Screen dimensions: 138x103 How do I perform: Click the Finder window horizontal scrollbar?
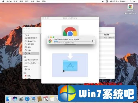(102, 78)
